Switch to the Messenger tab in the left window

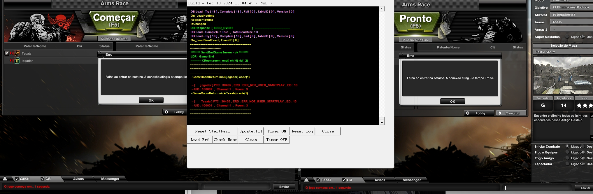pos(110,179)
